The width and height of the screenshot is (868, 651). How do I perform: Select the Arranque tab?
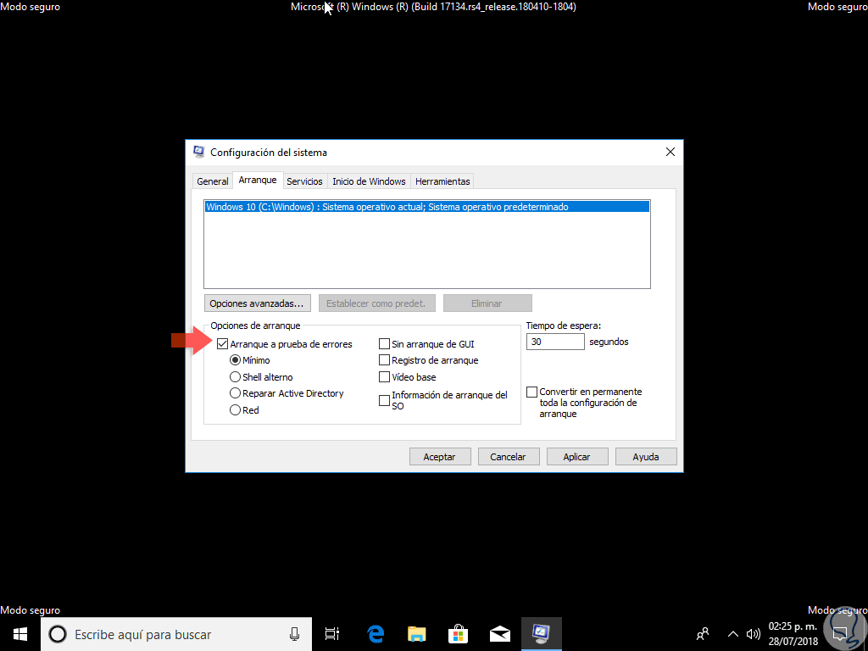(258, 181)
